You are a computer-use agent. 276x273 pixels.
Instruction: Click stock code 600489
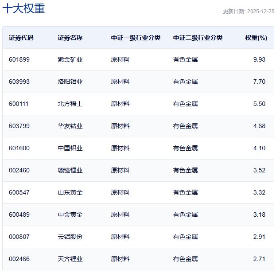click(x=19, y=214)
